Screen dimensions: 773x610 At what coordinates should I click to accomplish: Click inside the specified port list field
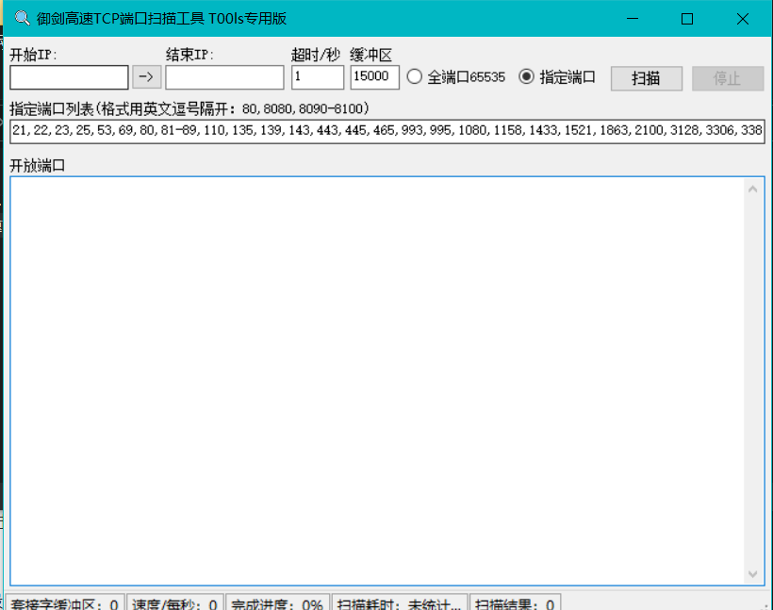(386, 131)
